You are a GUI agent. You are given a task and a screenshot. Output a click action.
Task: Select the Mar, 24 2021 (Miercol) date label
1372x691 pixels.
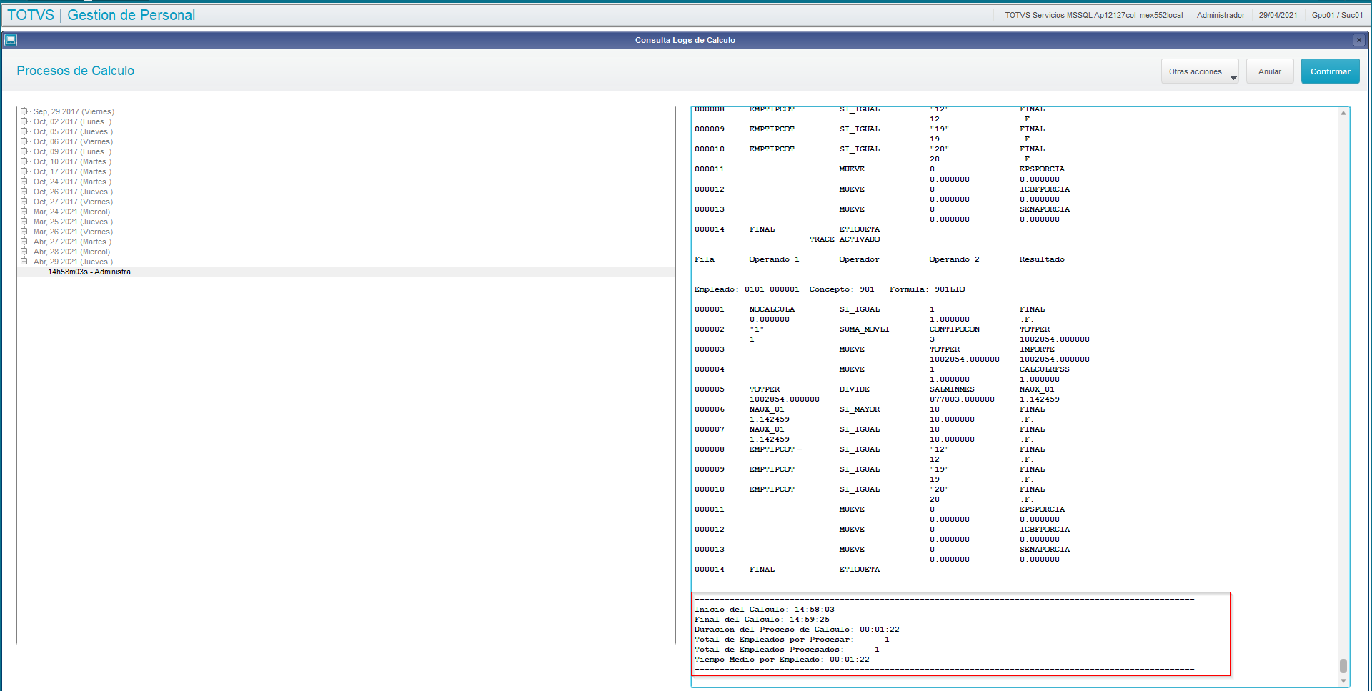point(71,212)
